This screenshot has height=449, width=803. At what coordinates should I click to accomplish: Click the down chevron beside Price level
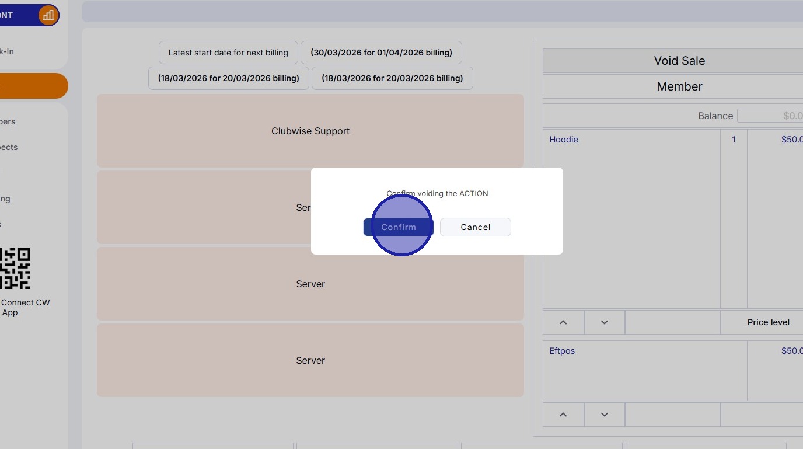(605, 322)
